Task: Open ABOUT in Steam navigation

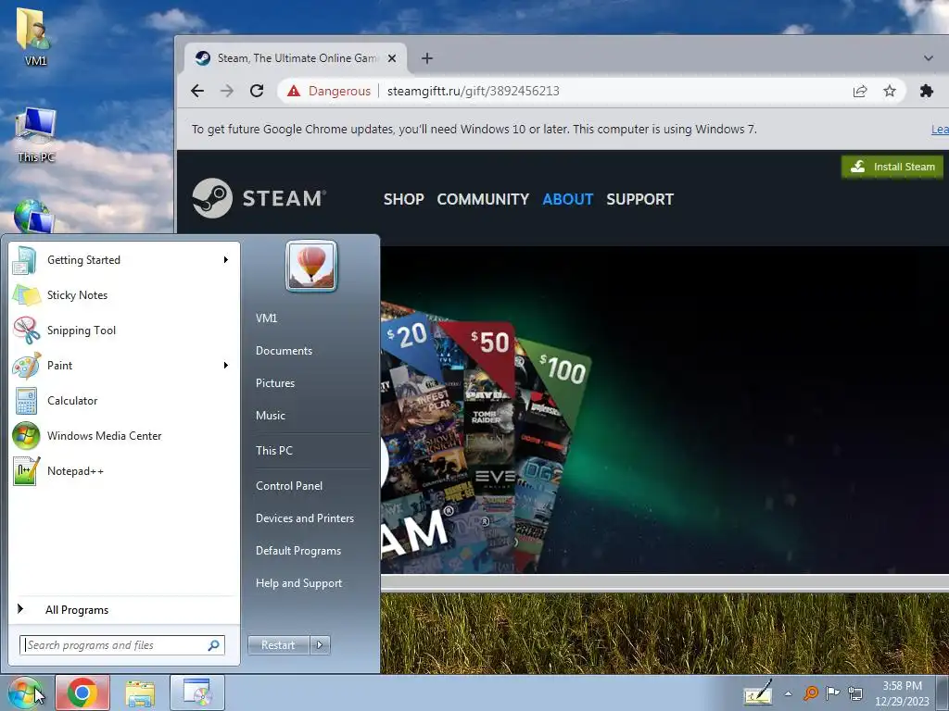Action: 568,200
